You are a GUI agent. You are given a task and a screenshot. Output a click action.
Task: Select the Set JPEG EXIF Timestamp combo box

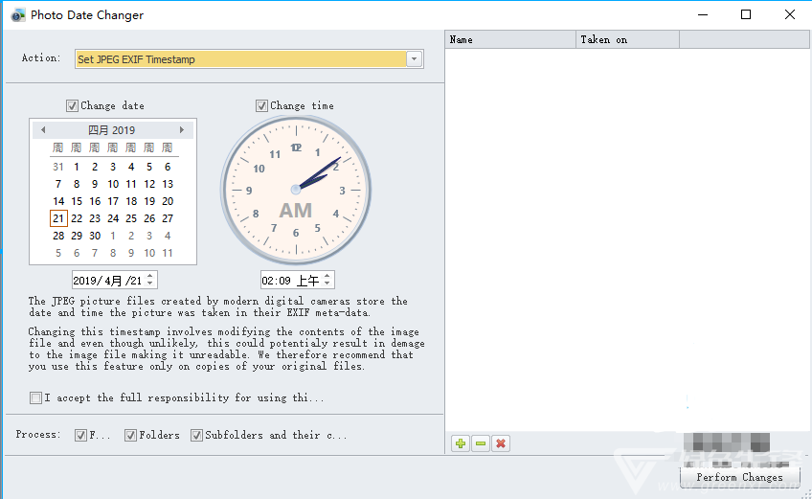click(x=249, y=59)
